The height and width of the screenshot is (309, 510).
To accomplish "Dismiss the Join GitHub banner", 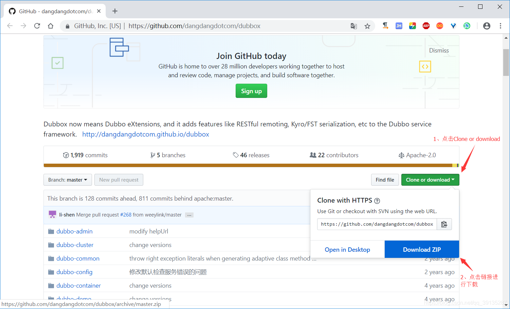I will 439,50.
